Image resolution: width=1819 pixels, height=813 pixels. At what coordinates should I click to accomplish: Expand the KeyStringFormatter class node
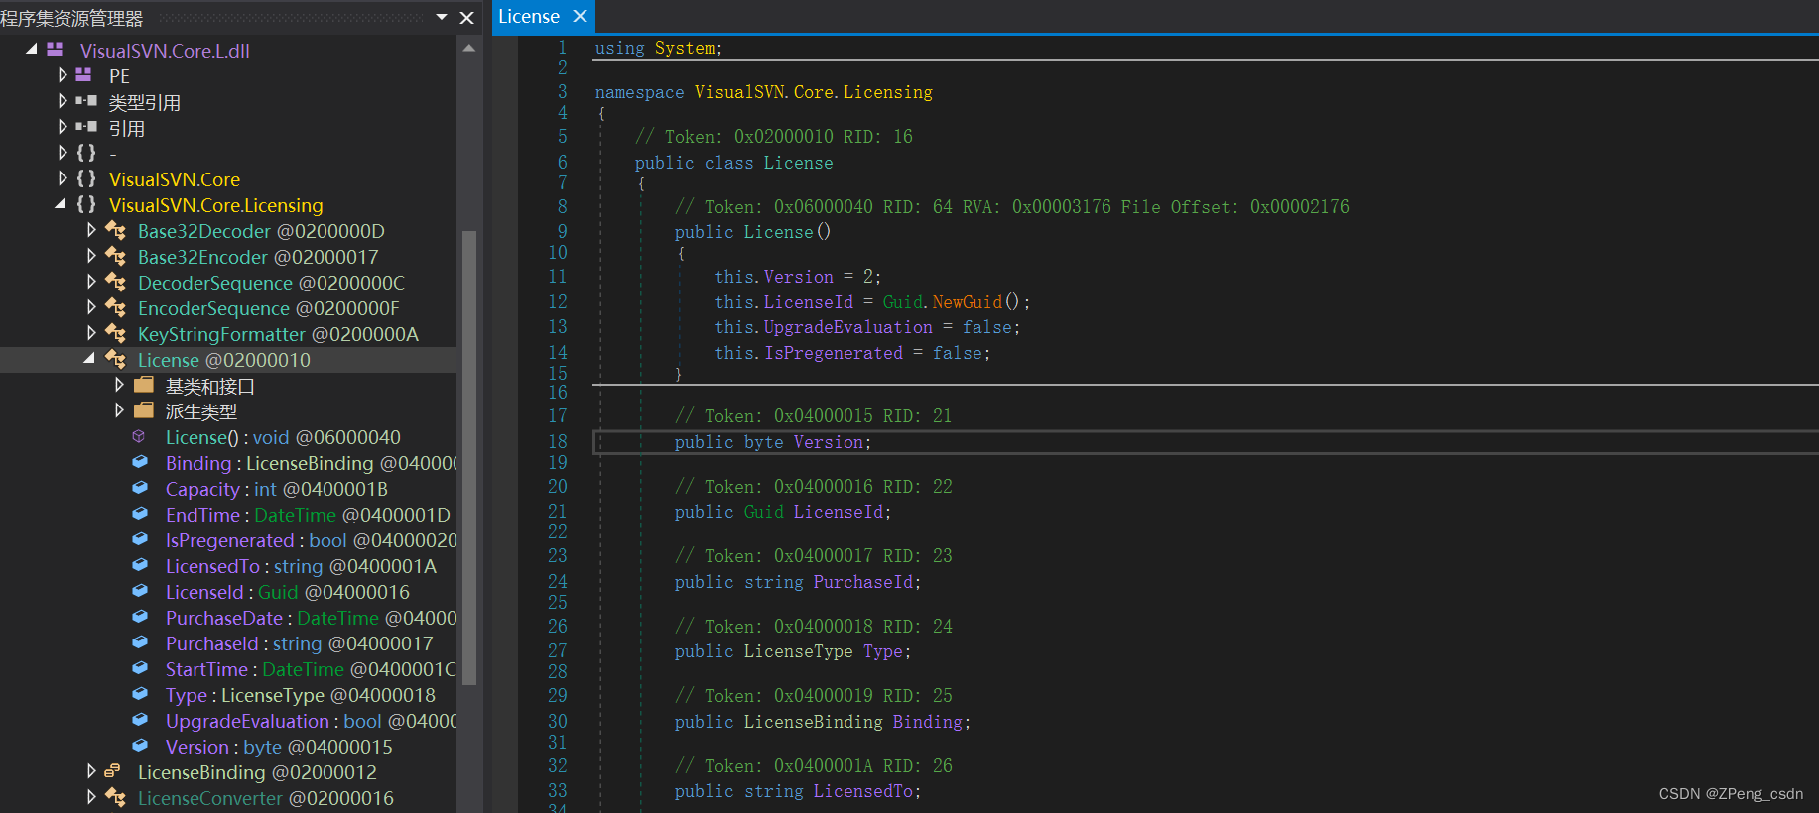[91, 333]
